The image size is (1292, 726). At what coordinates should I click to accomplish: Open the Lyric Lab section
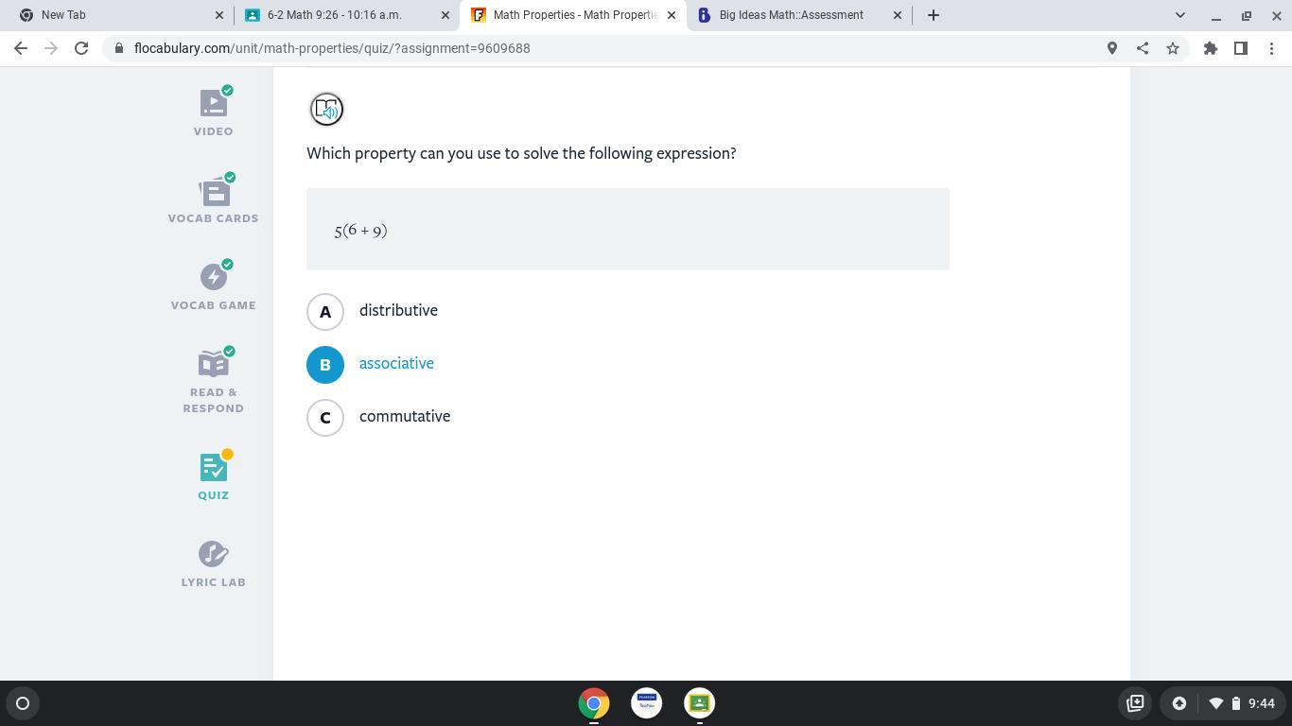(214, 564)
